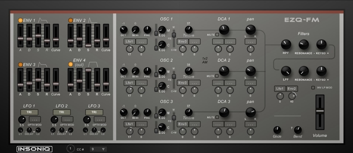
Task: Click the ENV 4 Sustain slider
Action: [x=88, y=80]
